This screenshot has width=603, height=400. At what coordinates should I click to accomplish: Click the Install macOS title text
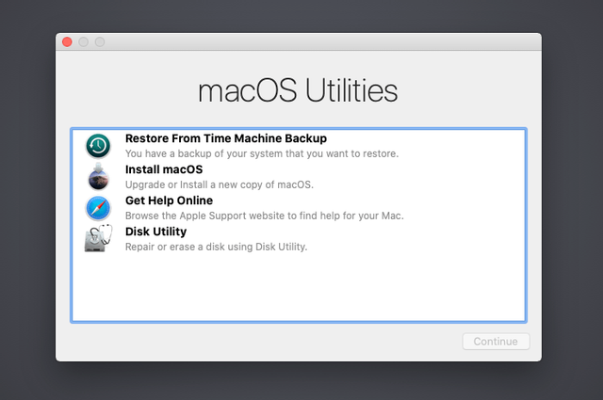coord(164,169)
